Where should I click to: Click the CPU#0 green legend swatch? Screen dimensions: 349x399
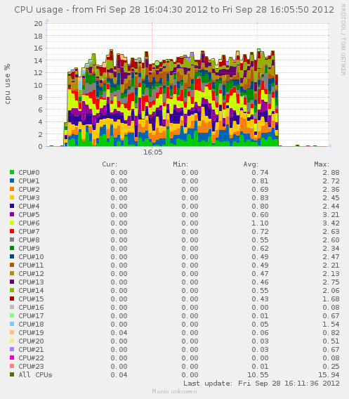(12, 172)
